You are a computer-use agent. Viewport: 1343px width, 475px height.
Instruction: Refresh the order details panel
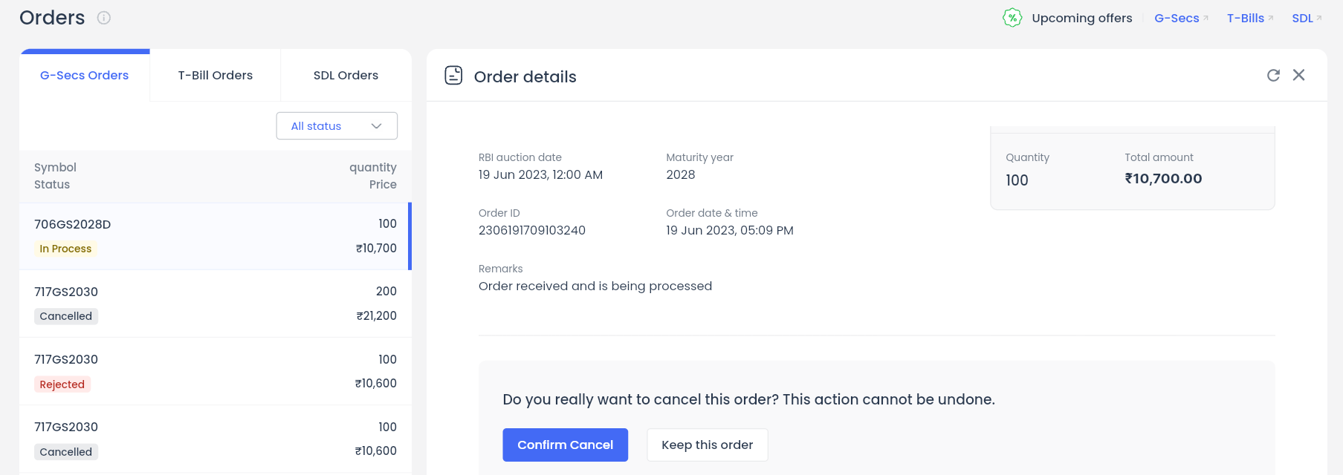click(x=1273, y=75)
